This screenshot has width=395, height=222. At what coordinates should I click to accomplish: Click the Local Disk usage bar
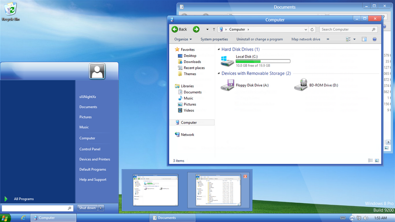click(263, 61)
